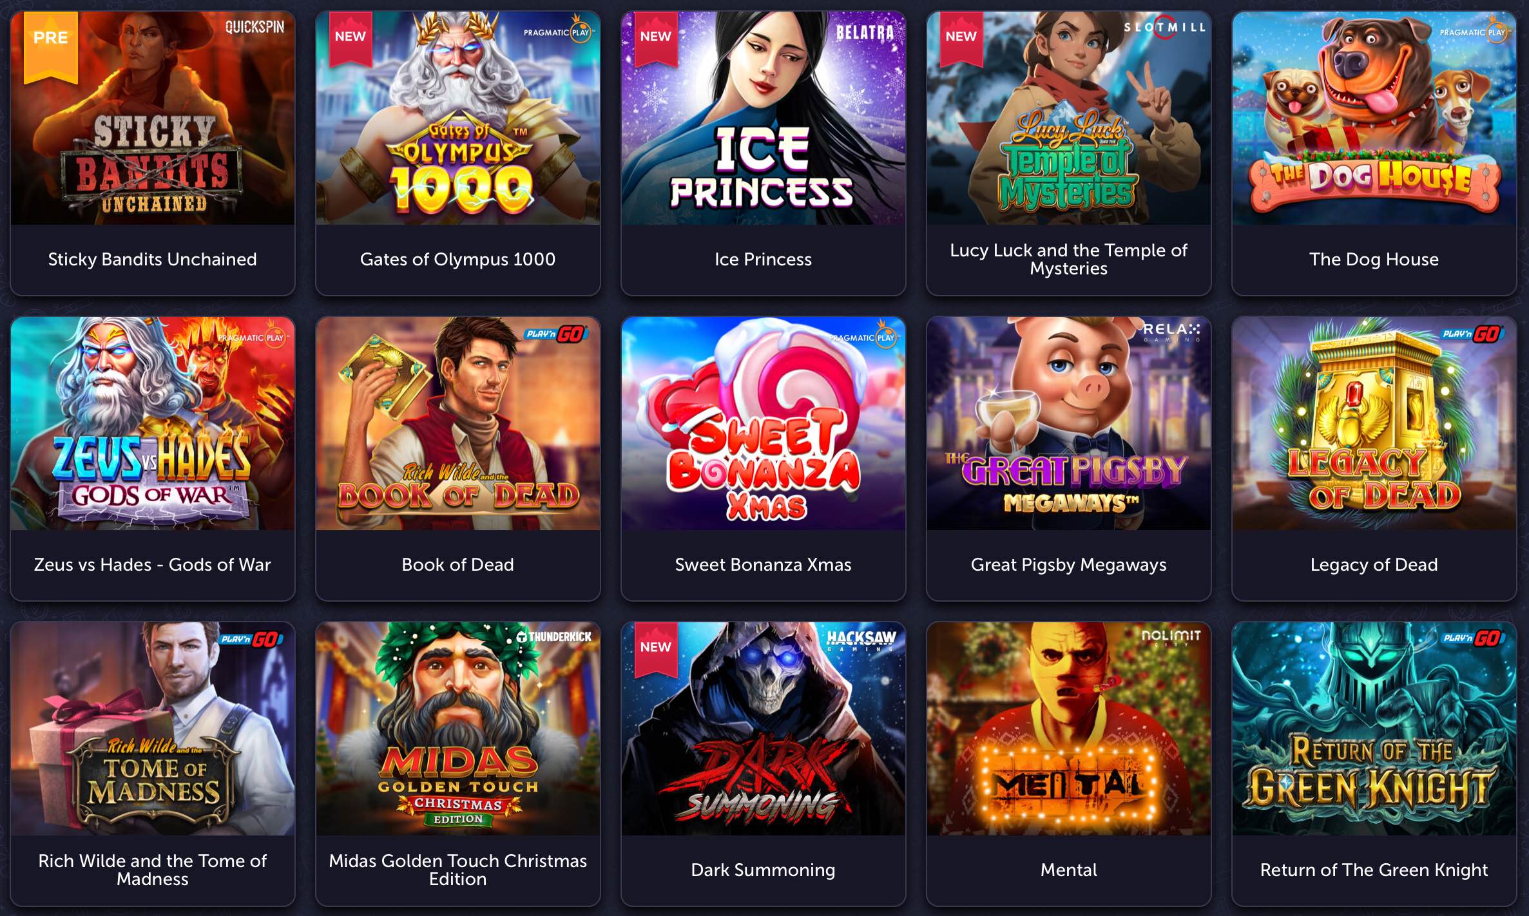This screenshot has height=916, width=1529.
Task: Open the Rich Wilde Tome of Madness thumbnail
Action: point(153,729)
